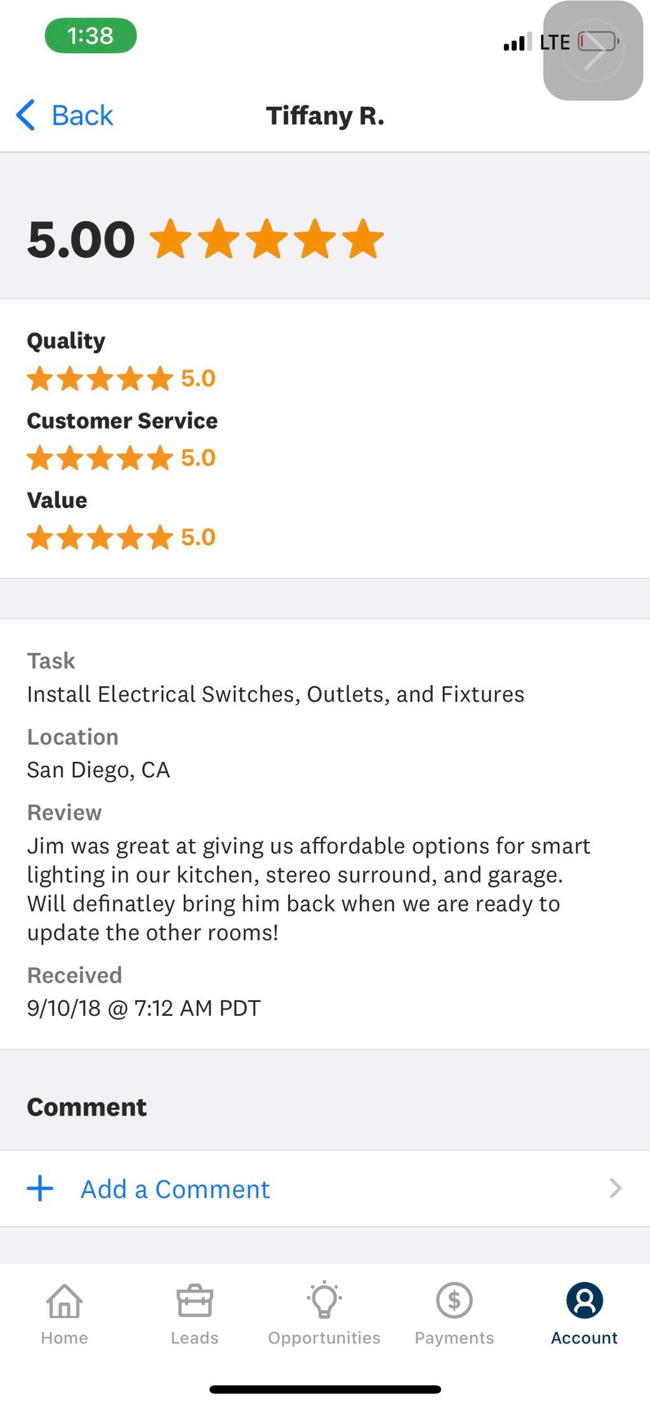
Task: Switch to the Payments tab label
Action: [x=454, y=1338]
